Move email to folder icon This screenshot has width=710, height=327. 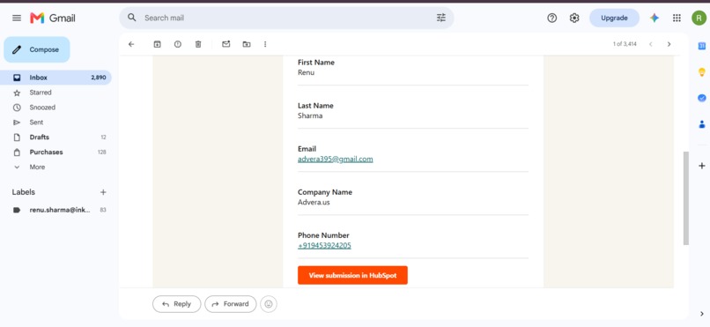point(247,44)
